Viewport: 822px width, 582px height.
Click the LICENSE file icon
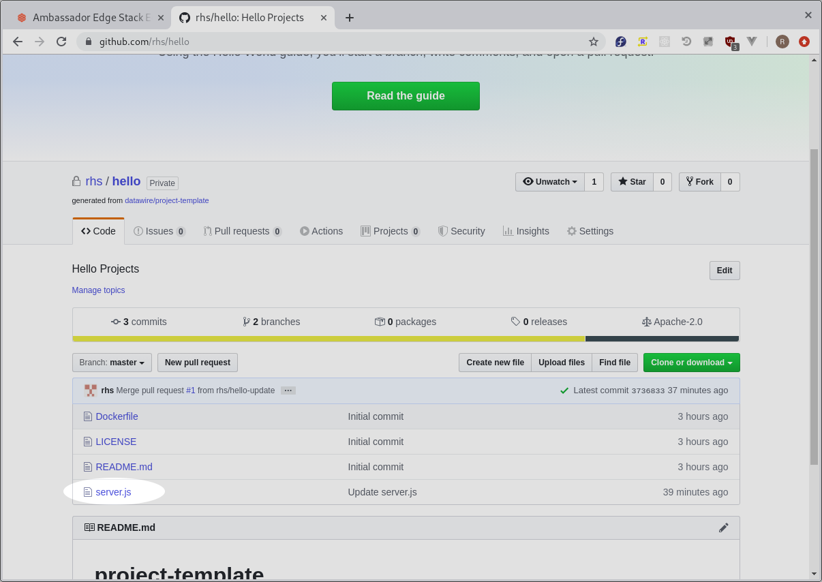(87, 442)
